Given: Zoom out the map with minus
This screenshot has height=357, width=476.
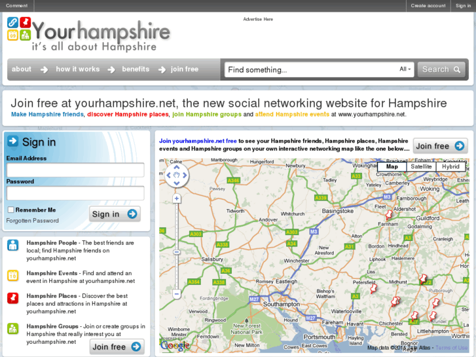Looking at the screenshot, I should tap(177, 294).
